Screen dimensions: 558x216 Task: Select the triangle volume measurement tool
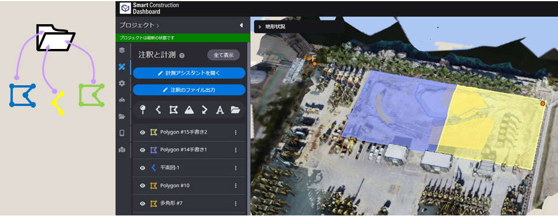[x=189, y=111]
